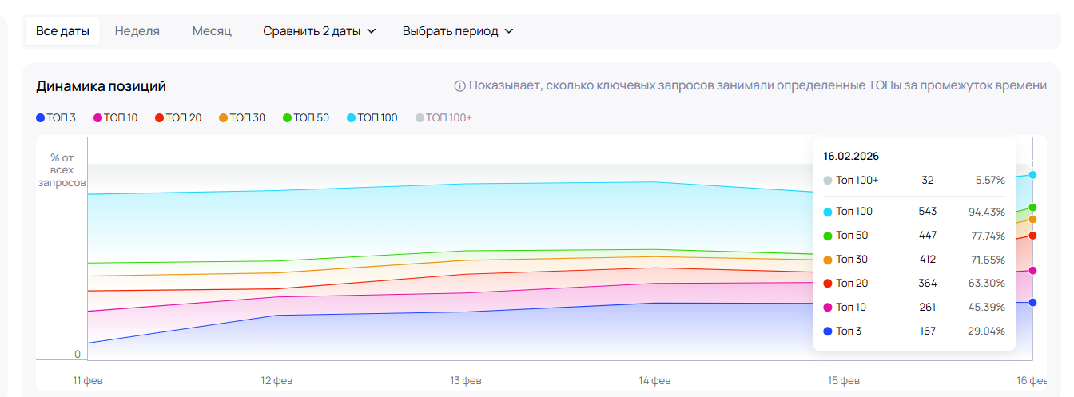
Task: Hide the ТОП 20 series in legend
Action: coord(178,118)
